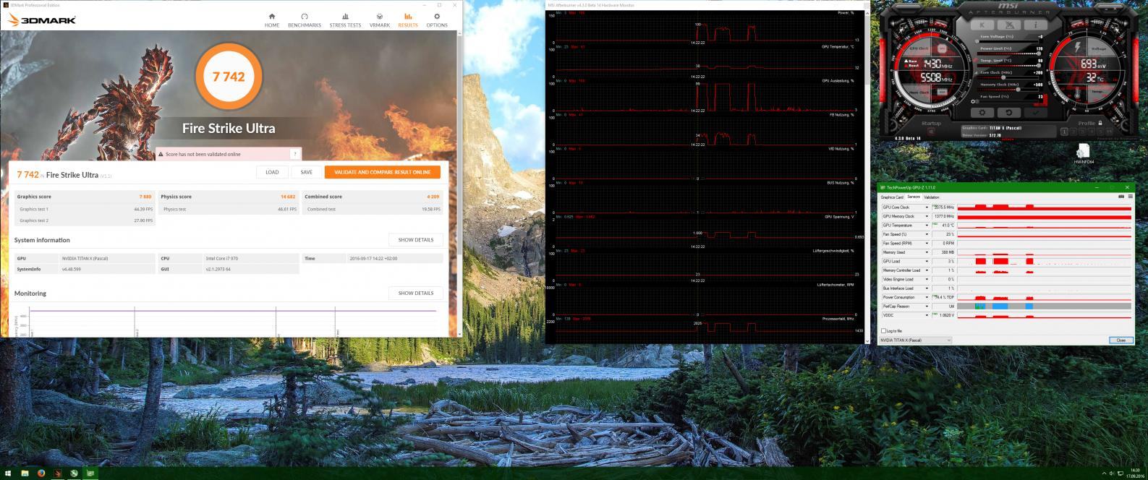Adjust the Power Limit slider in Afterburner
The width and height of the screenshot is (1148, 480).
[x=1009, y=53]
